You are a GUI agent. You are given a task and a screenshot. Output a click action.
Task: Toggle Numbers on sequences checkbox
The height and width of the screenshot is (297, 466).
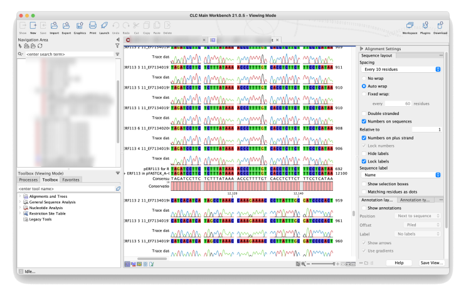(x=364, y=121)
